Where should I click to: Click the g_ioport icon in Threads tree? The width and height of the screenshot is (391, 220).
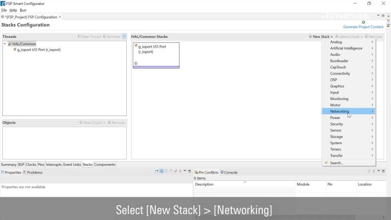(x=15, y=49)
